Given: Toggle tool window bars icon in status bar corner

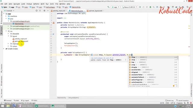Looking at the screenshot, I should tap(1, 103).
